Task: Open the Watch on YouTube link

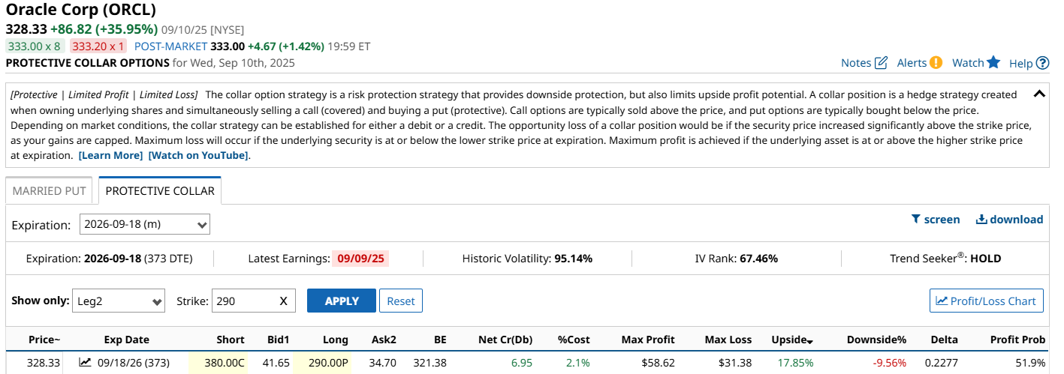Action: 198,155
